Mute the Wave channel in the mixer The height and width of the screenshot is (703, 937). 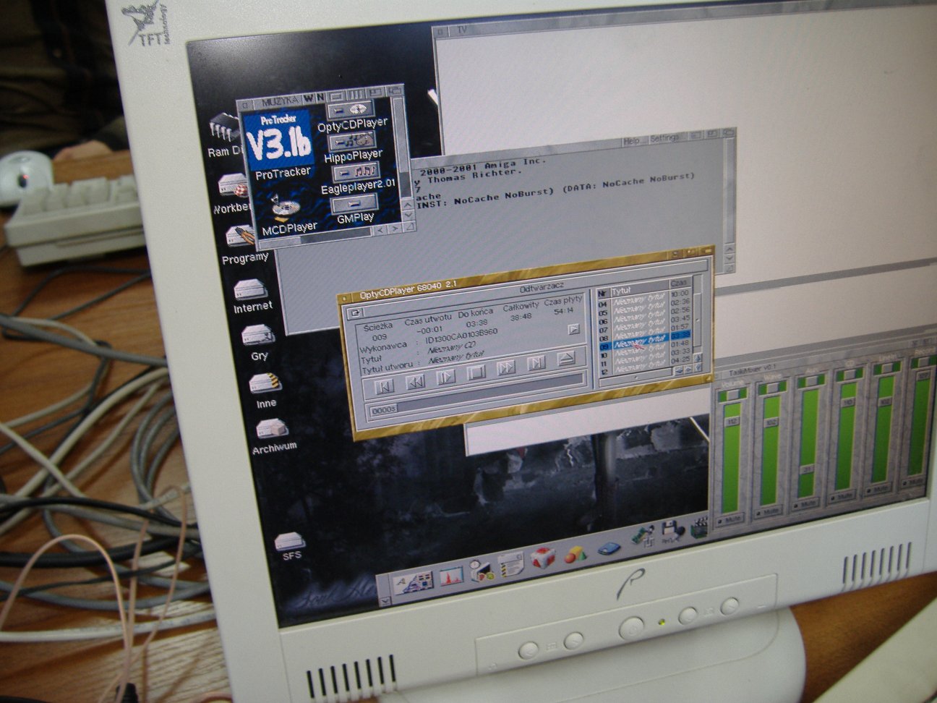tap(768, 512)
